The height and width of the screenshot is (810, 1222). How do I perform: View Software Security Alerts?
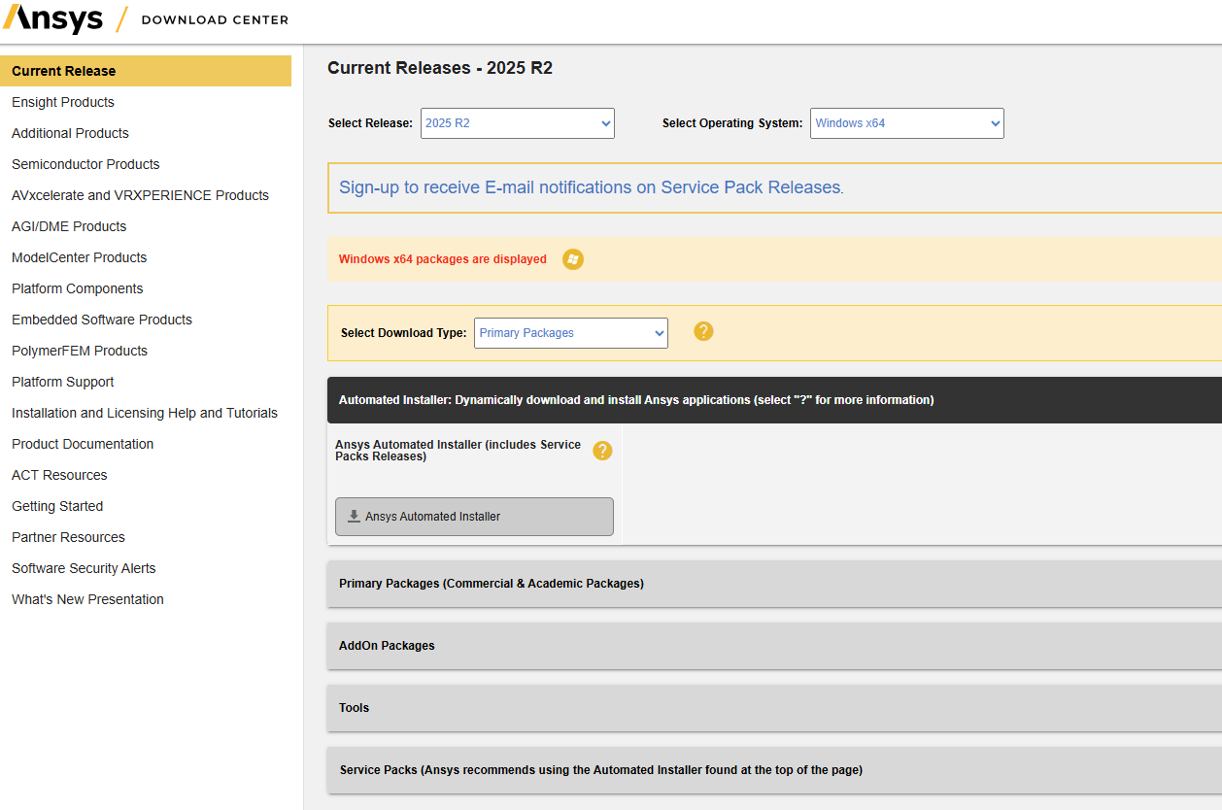tap(84, 568)
